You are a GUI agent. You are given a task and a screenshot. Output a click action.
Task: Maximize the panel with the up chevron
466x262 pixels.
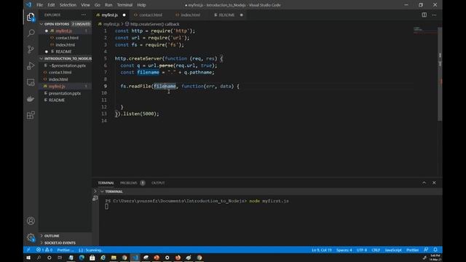424,183
